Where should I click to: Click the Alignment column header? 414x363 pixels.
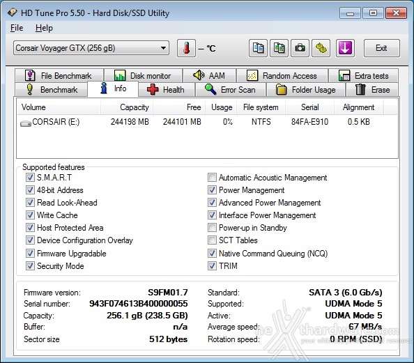(x=358, y=107)
